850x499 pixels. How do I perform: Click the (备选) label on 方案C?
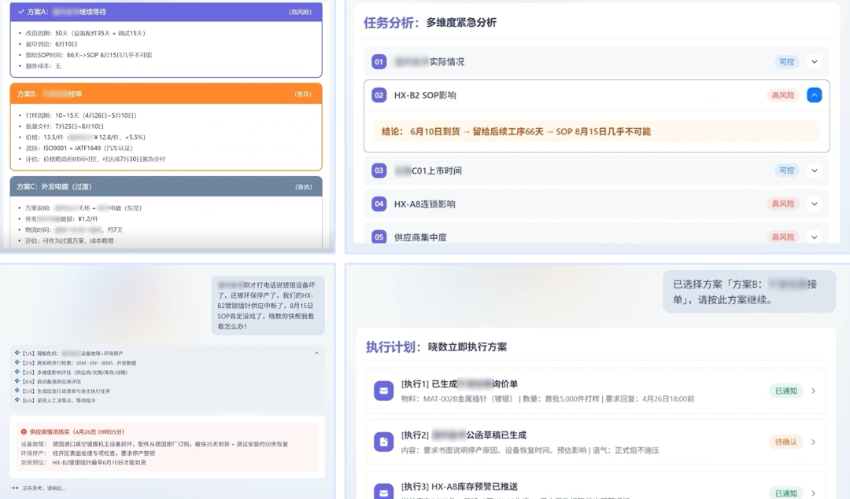click(x=304, y=187)
